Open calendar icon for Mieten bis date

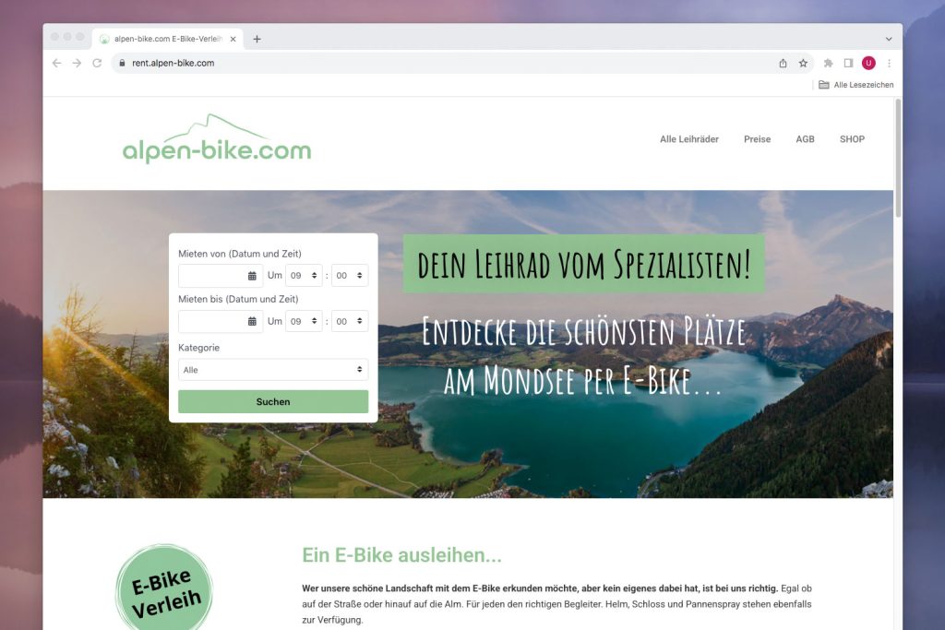click(252, 322)
